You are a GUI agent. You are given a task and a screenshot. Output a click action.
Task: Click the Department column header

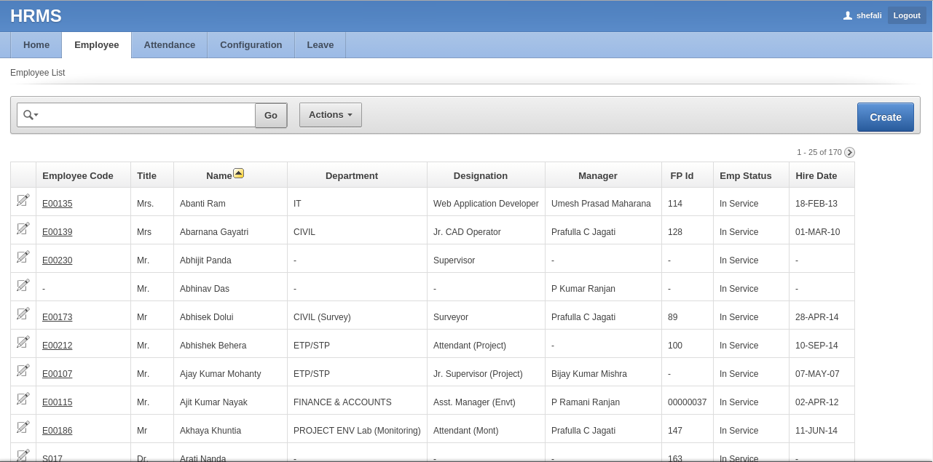[351, 175]
